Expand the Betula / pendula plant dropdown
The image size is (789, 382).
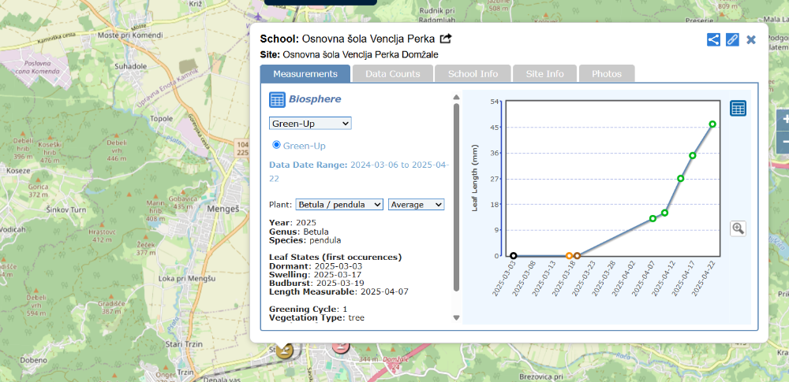tap(339, 205)
